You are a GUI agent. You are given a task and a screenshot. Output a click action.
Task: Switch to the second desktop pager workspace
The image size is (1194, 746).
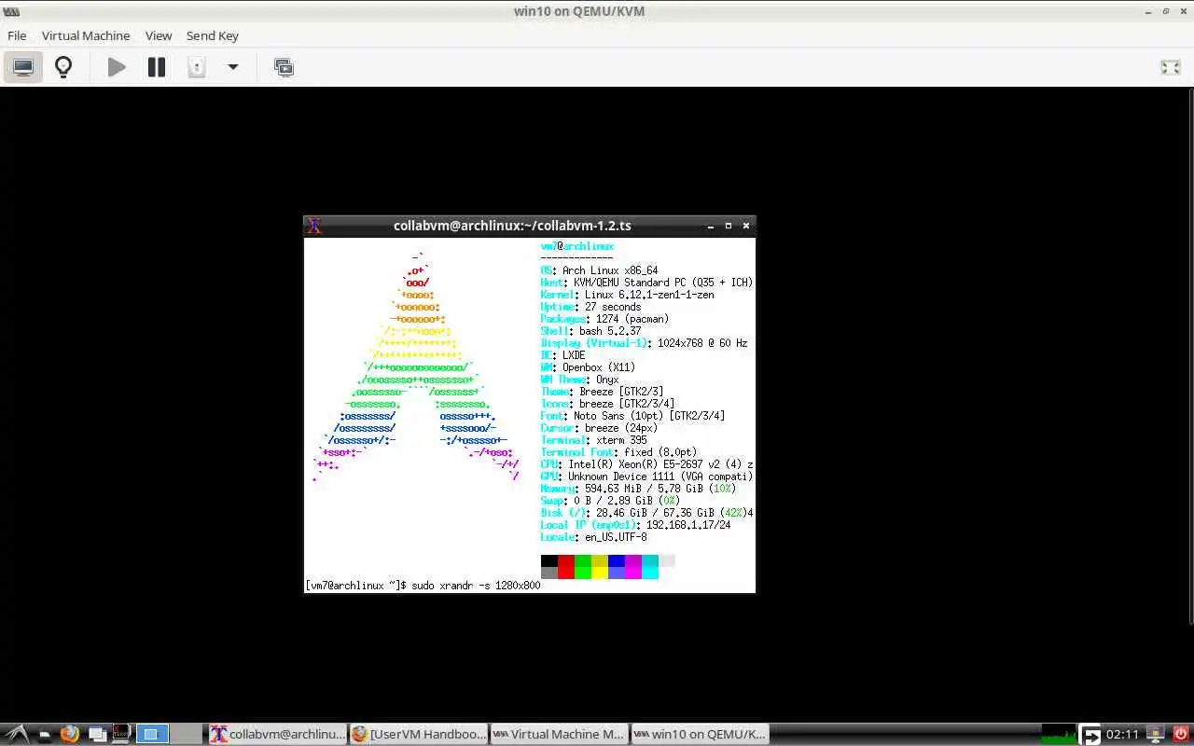pos(187,734)
